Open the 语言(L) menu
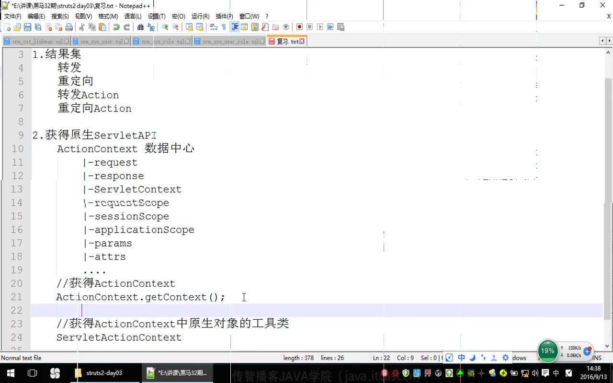 click(x=133, y=16)
